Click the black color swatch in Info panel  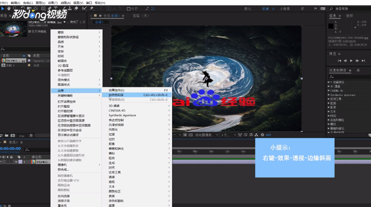click(331, 26)
